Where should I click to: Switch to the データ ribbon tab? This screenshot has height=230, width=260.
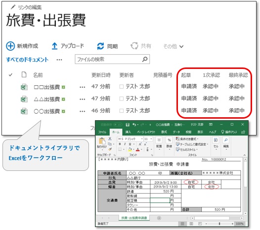176,132
